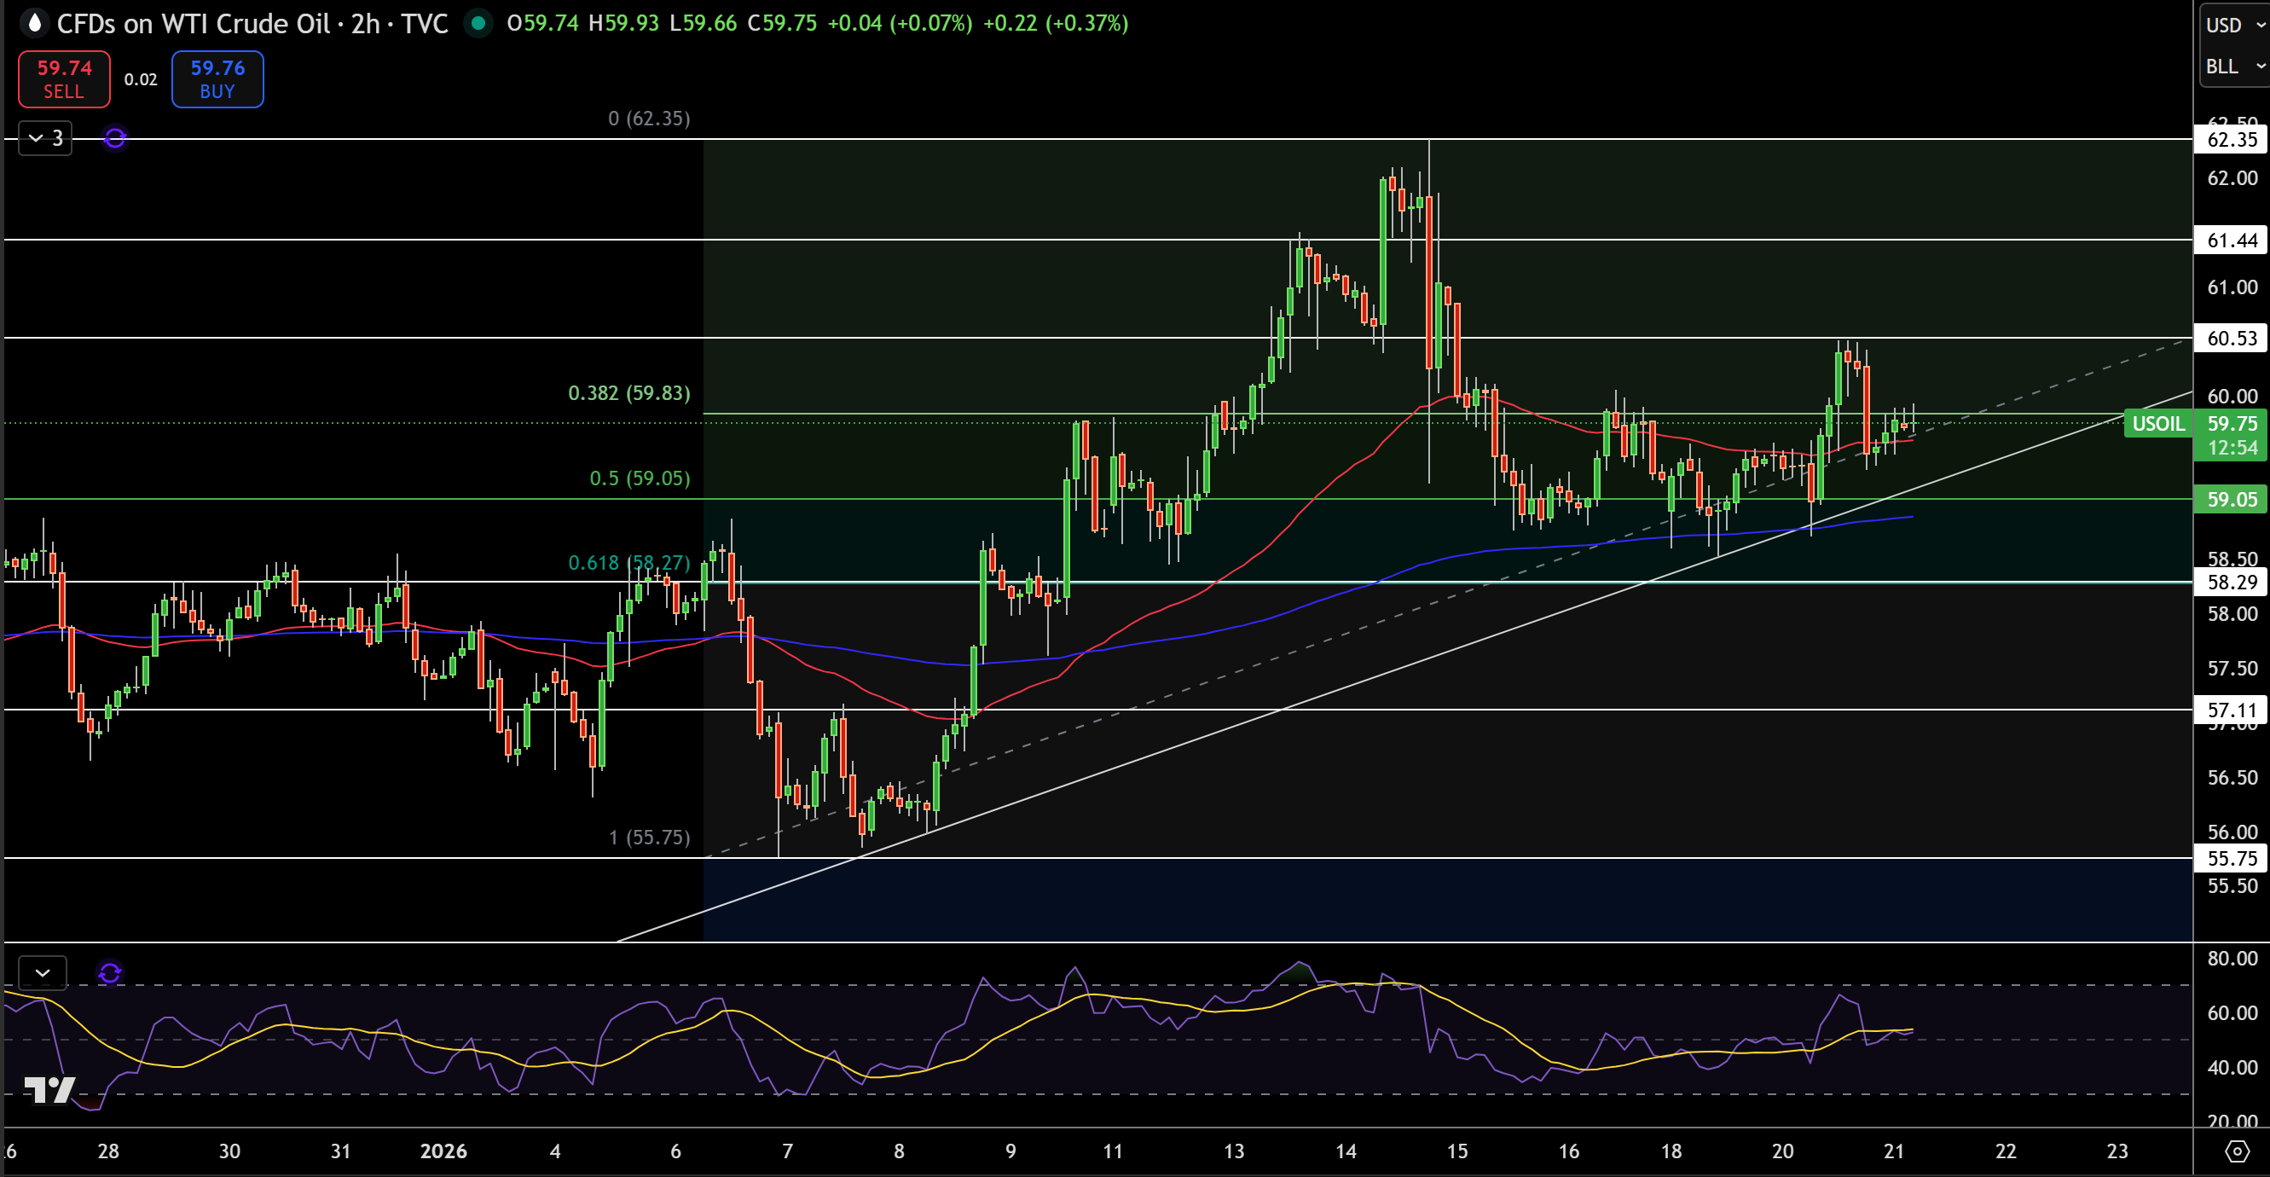Click the USOIL price label tag

pos(2159,424)
